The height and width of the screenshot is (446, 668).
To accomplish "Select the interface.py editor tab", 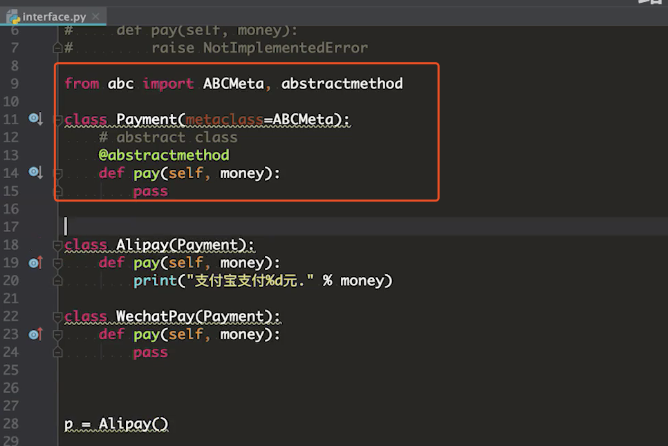I will pyautogui.click(x=54, y=17).
